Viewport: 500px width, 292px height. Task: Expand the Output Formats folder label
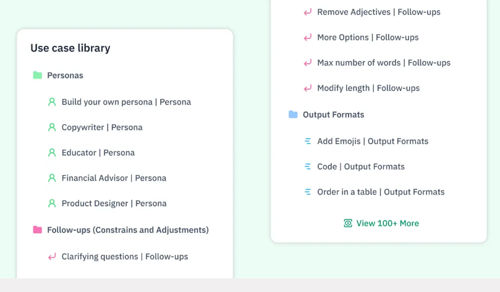coord(334,114)
